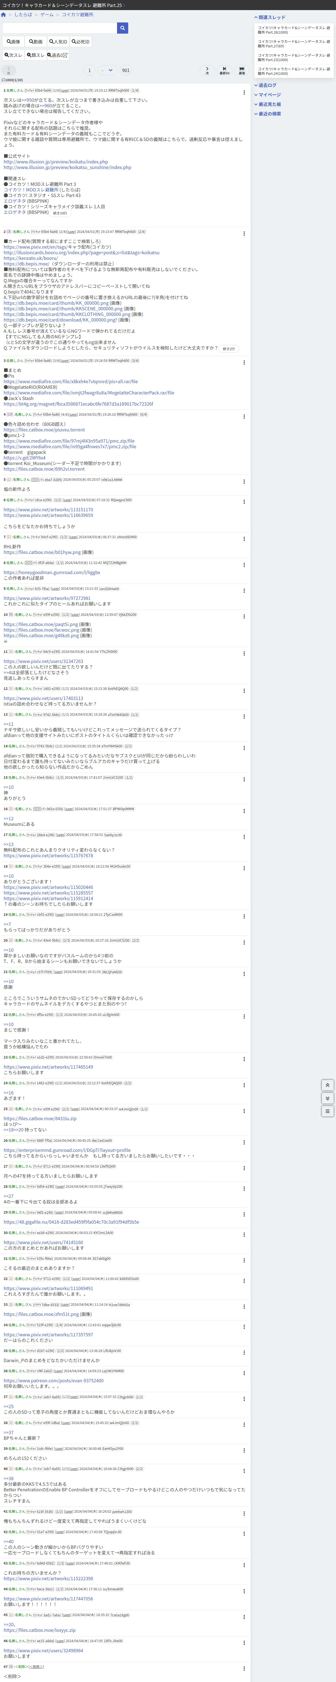Open kebab menu for post 10
The height and width of the screenshot is (1682, 336).
click(244, 617)
